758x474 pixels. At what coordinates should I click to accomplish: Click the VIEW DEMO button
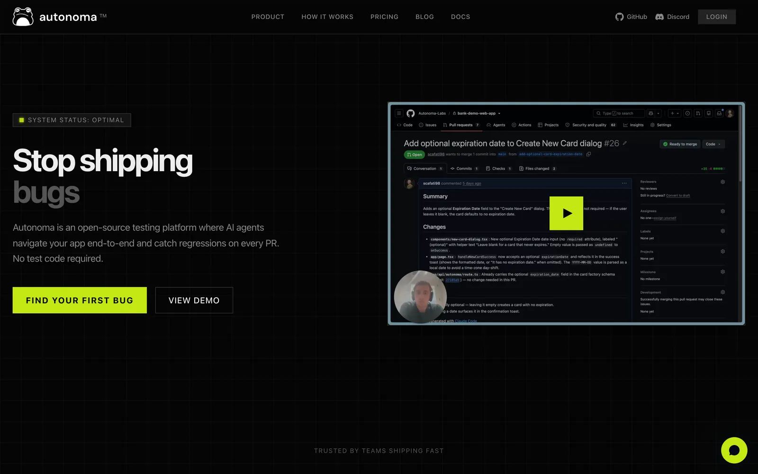tap(194, 300)
